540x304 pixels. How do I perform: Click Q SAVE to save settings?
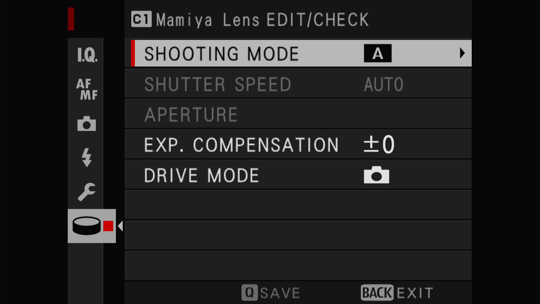271,293
